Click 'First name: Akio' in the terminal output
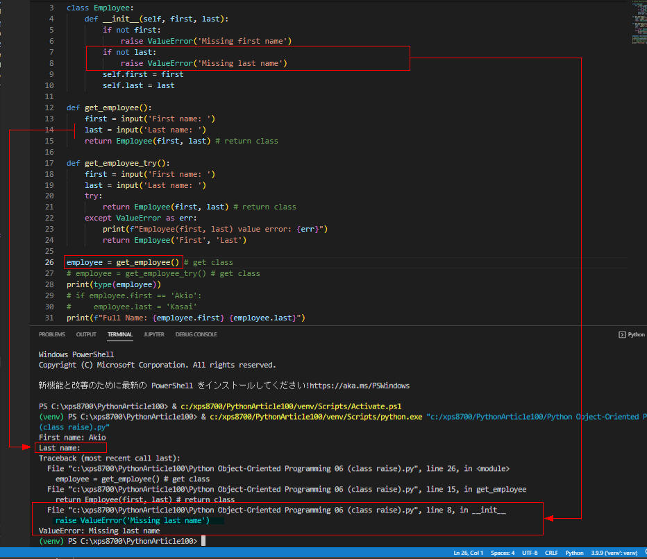 [x=72, y=438]
